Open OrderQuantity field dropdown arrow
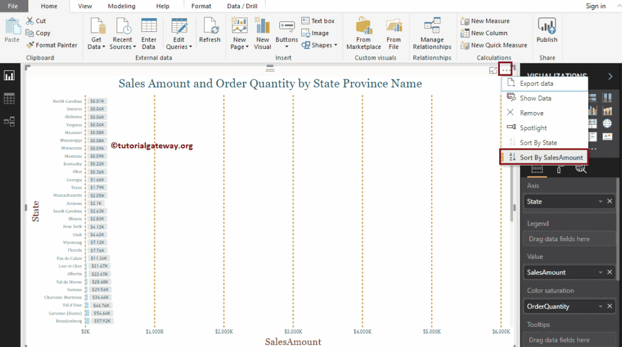 600,306
